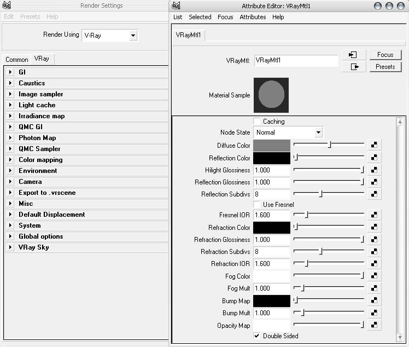
Task: Click map button for Reflection Glossiness
Action: [374, 182]
